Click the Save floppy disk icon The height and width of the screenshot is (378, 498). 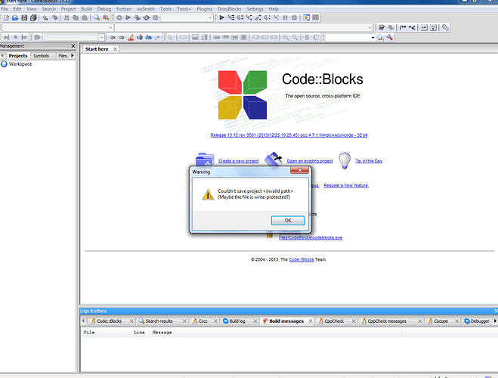[24, 18]
